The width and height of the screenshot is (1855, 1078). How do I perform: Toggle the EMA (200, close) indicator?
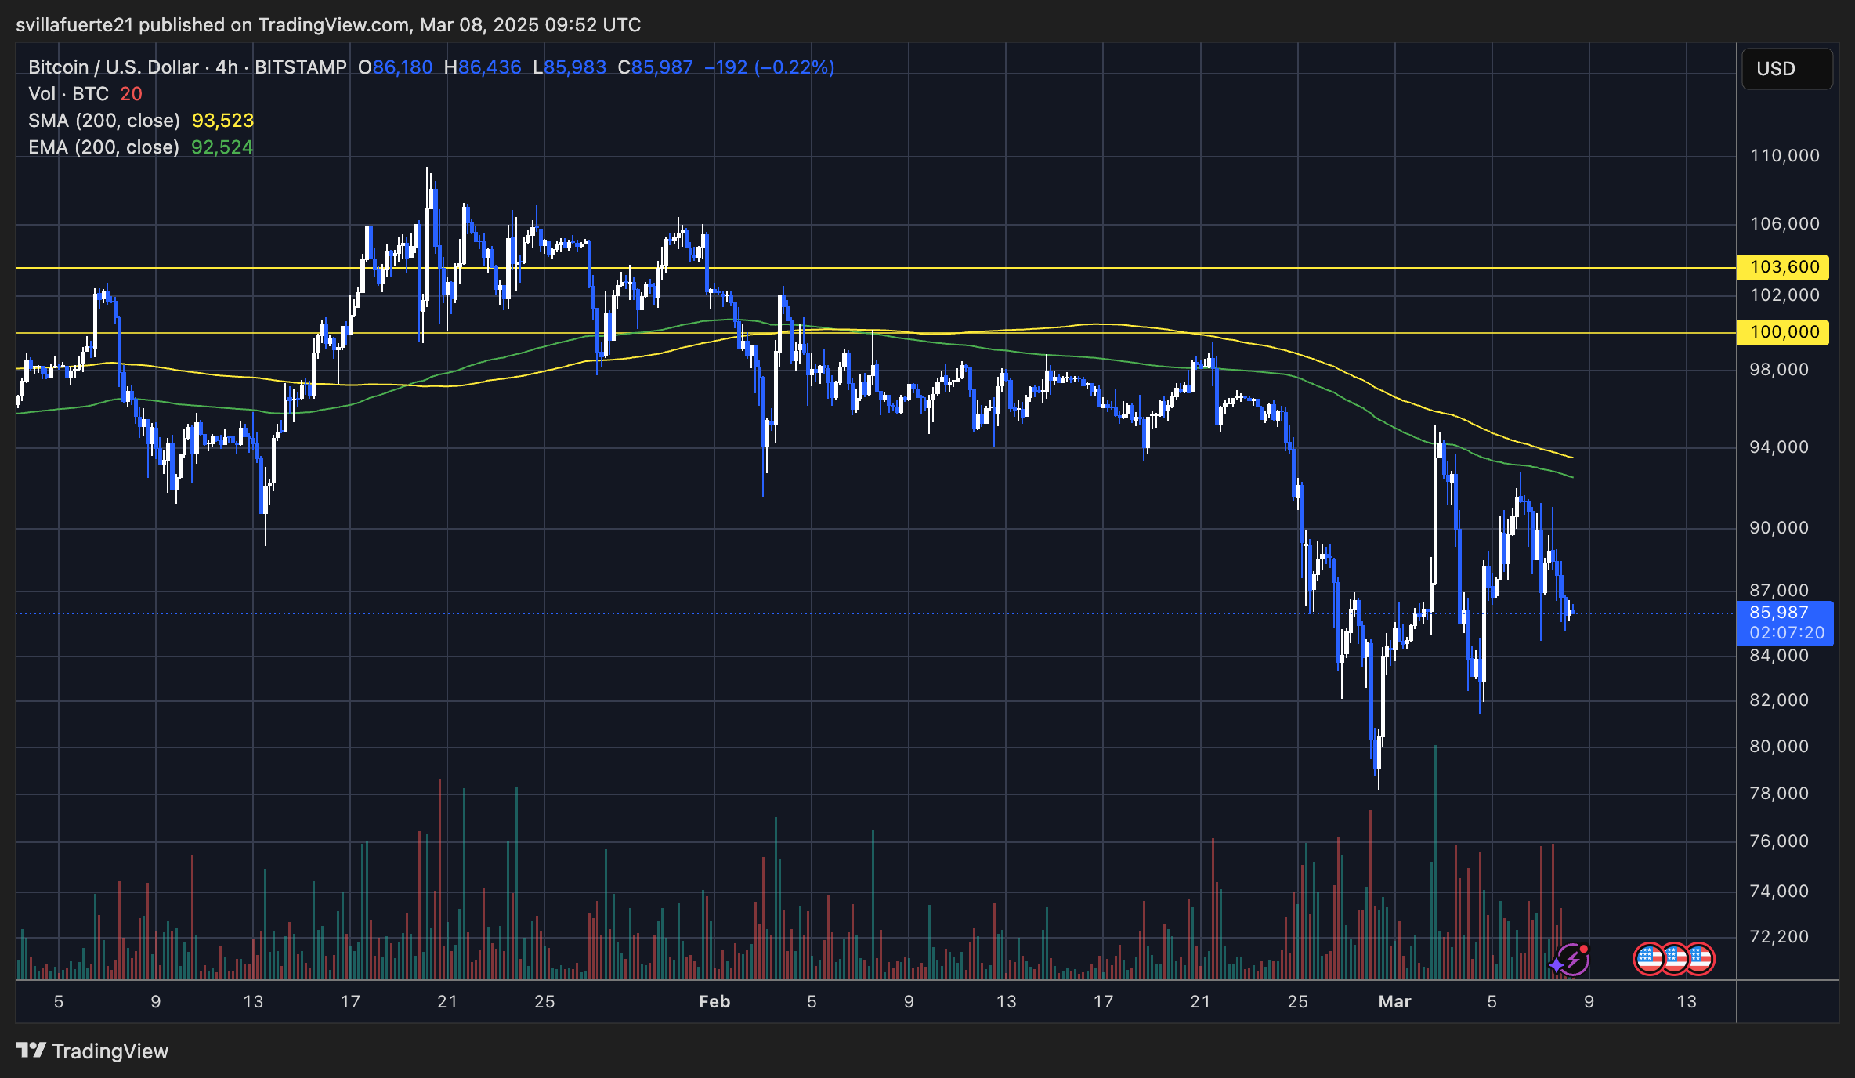coord(103,147)
